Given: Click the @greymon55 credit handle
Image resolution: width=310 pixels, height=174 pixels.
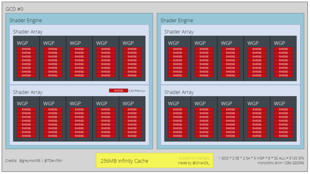Looking at the screenshot, I should pyautogui.click(x=30, y=161).
